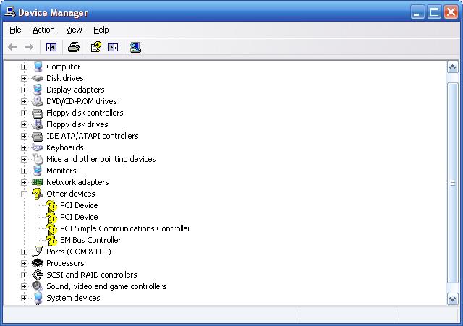
Task: Open the Help menu
Action: pyautogui.click(x=101, y=30)
